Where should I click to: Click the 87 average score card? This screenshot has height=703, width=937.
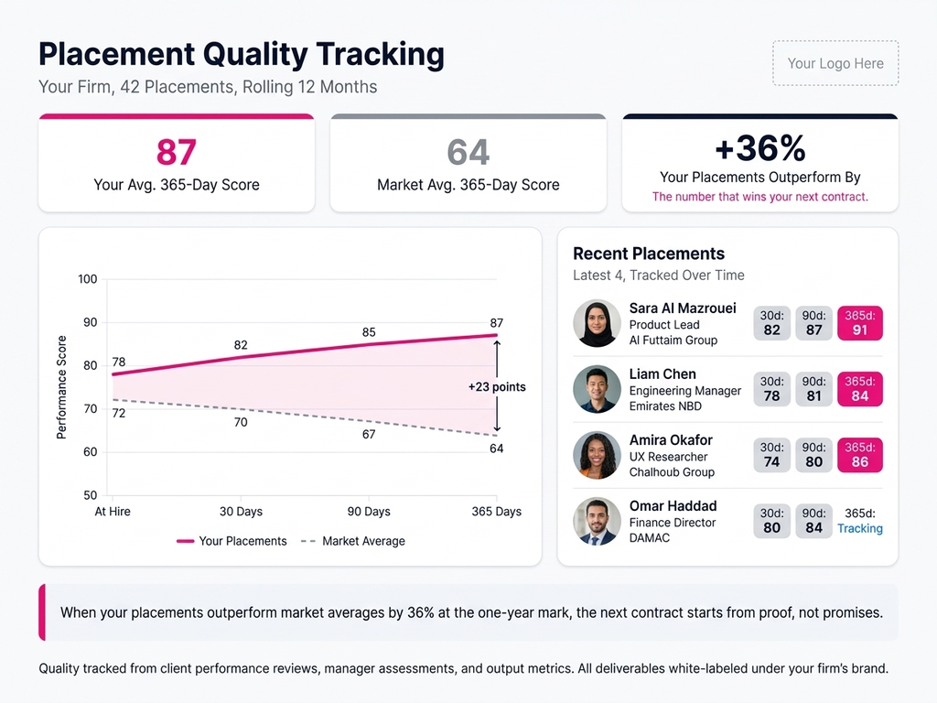[x=177, y=163]
